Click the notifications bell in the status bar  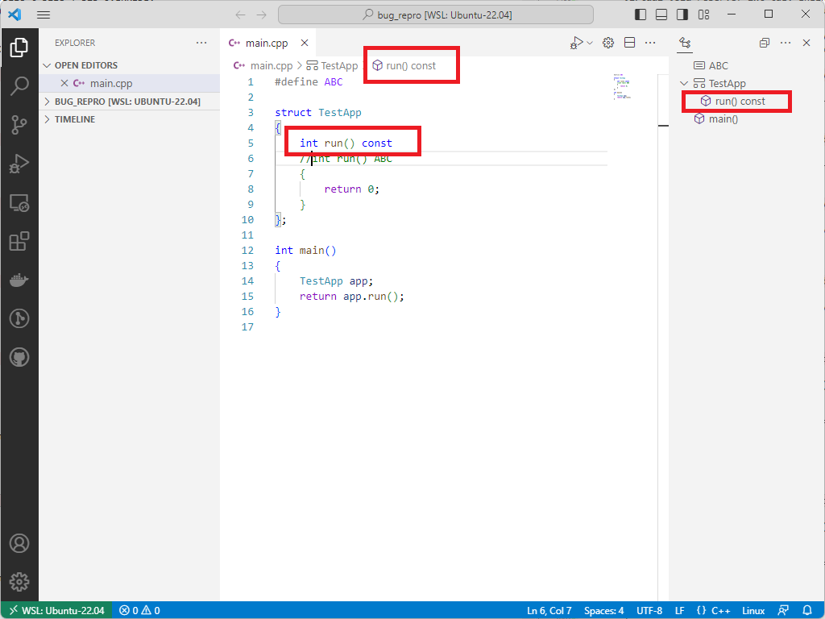(810, 610)
